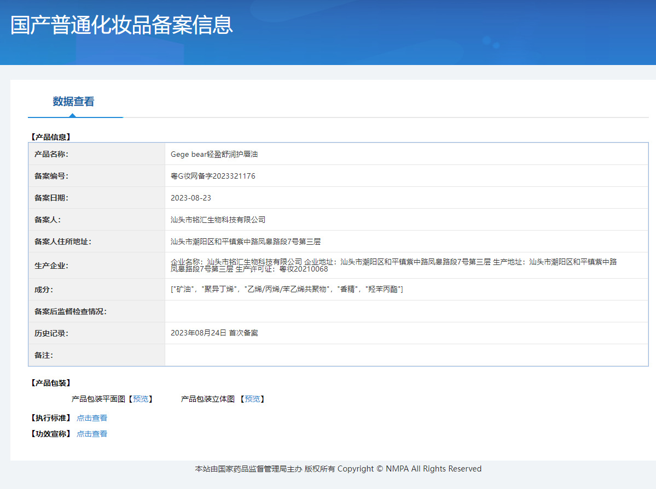
Task: Click the 【执行标准】 label
Action: [51, 418]
